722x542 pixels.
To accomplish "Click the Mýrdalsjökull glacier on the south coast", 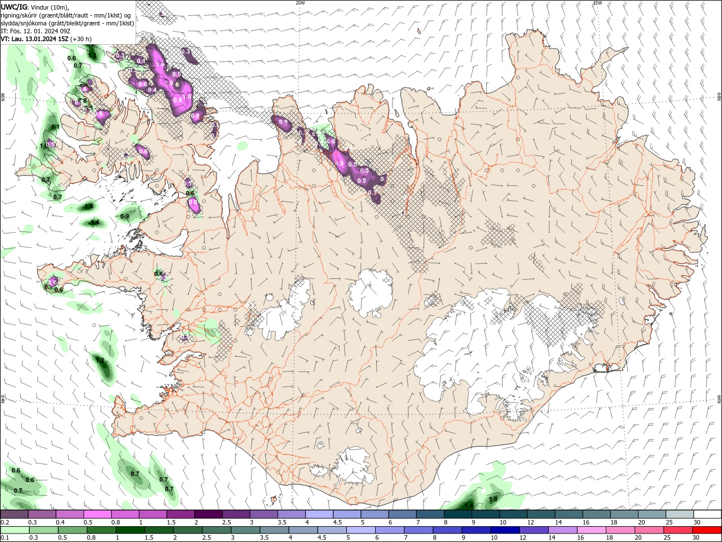I will 353,466.
